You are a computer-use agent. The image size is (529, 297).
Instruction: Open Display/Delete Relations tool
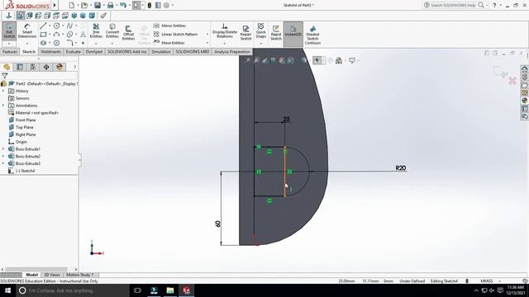tap(224, 31)
